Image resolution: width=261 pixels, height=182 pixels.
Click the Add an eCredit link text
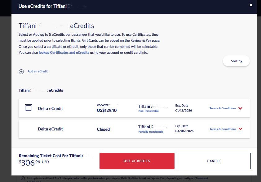(38, 71)
